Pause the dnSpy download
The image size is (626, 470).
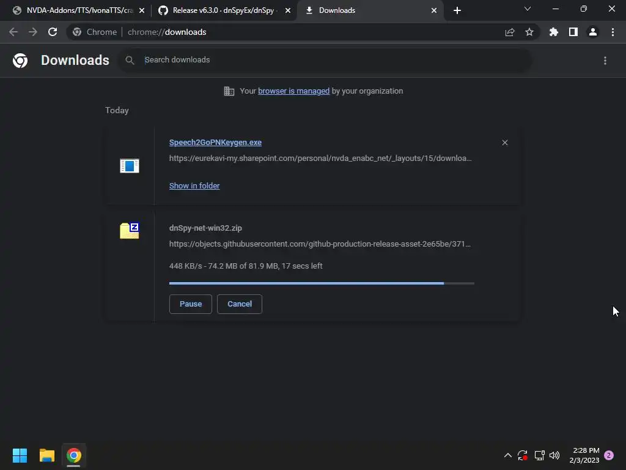191,304
